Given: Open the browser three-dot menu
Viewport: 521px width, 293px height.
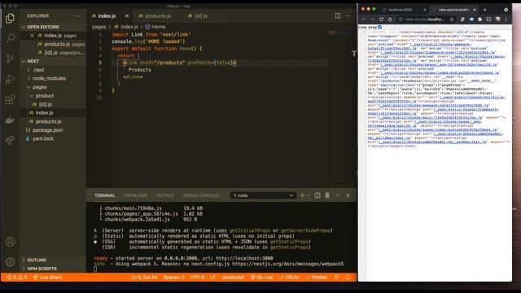Looking at the screenshot, I should pos(506,20).
